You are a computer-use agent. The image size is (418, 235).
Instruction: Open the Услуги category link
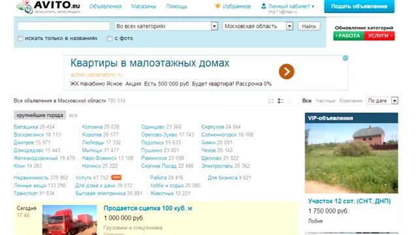point(83,178)
